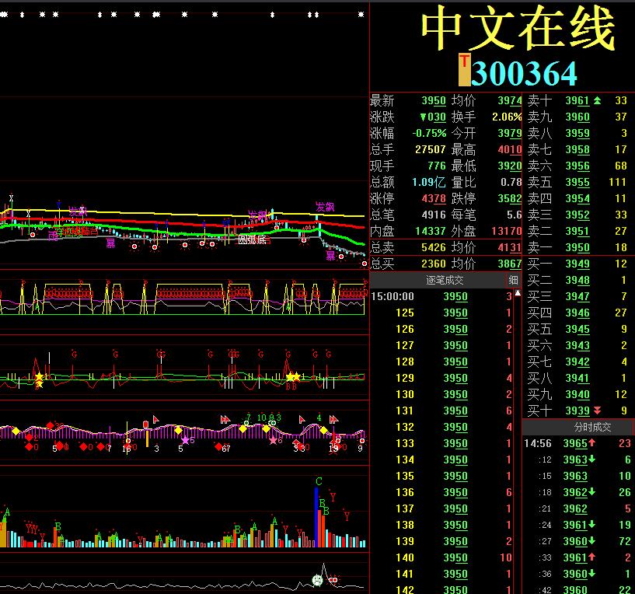Click the 卖一 ask price 3950
Screen dimensions: 635x594
[x=577, y=247]
